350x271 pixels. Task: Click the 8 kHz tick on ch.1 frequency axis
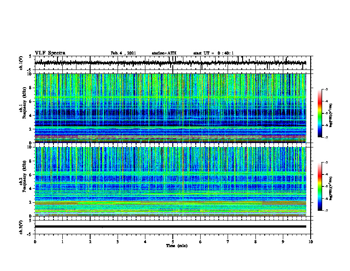31,88
